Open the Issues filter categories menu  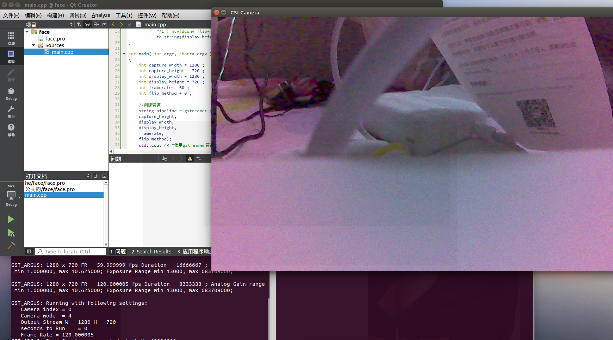198,159
